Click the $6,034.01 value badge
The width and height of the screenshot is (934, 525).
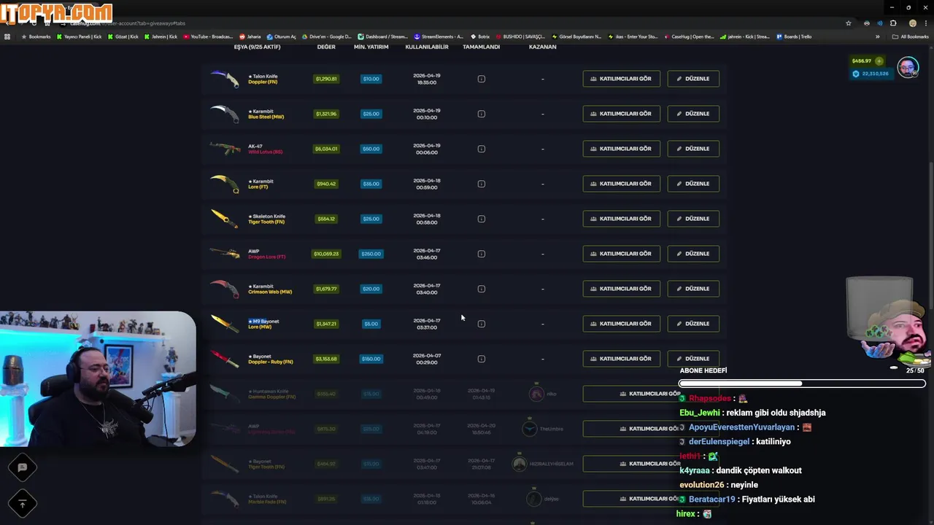(x=326, y=149)
